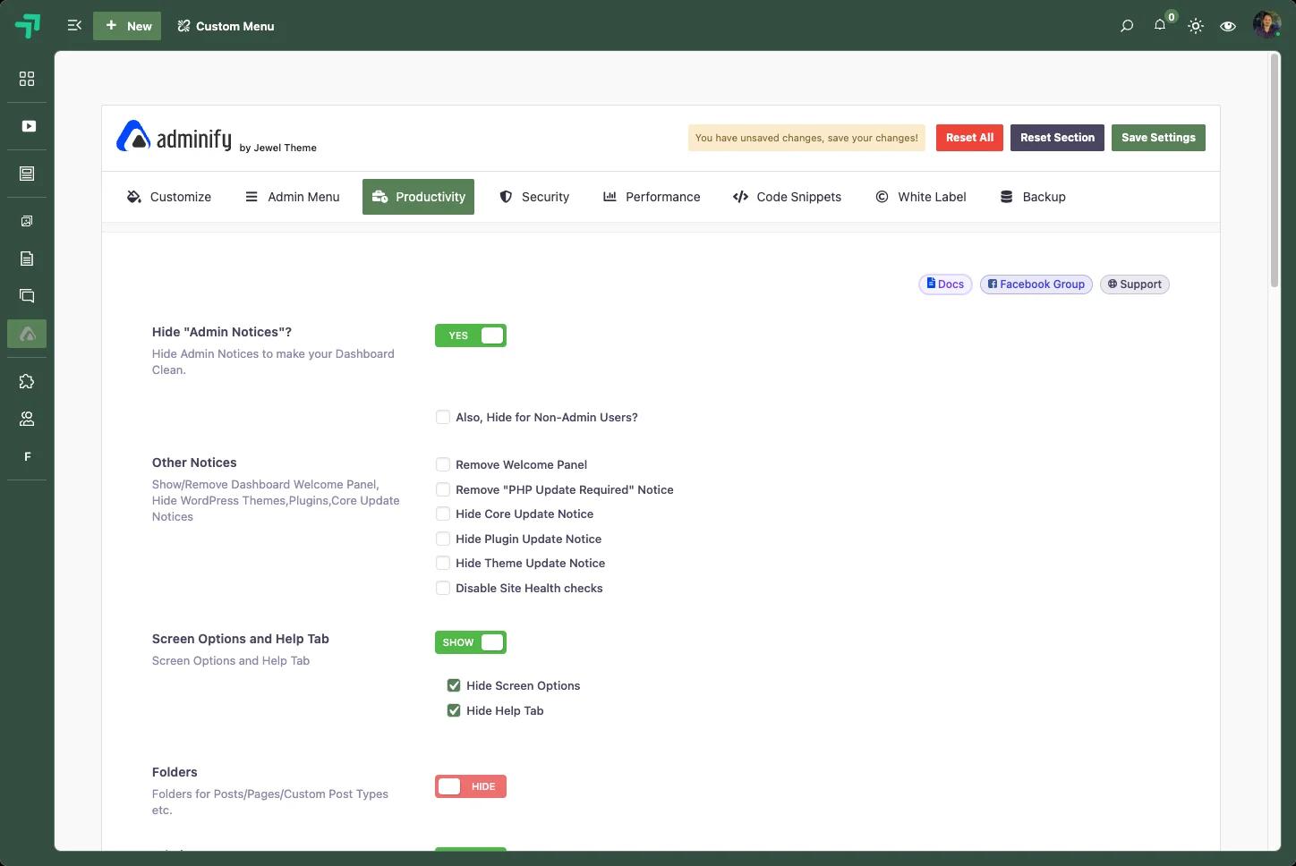Uncheck Hide Screen Options
This screenshot has height=866, width=1296.
click(x=454, y=685)
